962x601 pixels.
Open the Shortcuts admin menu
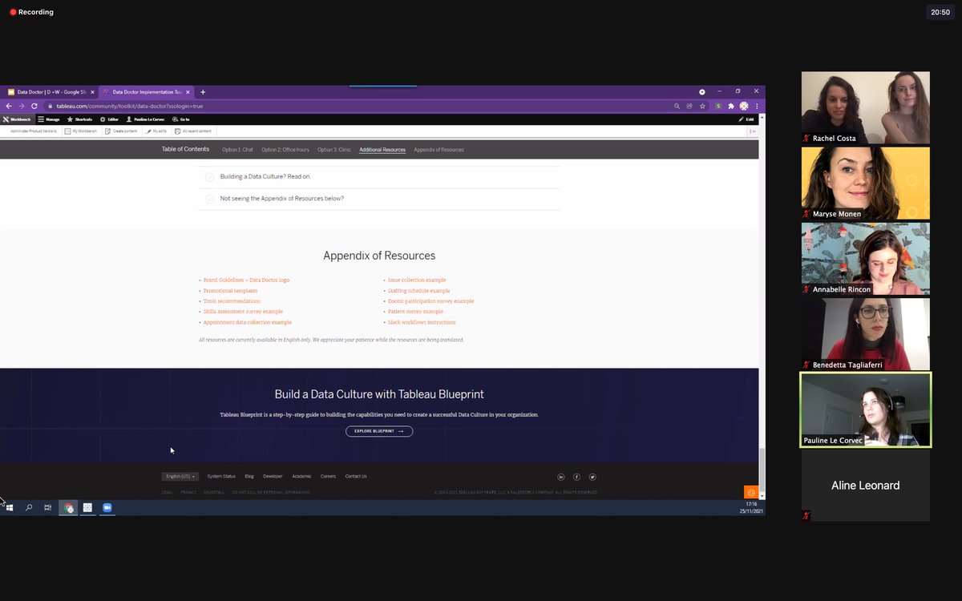click(79, 119)
